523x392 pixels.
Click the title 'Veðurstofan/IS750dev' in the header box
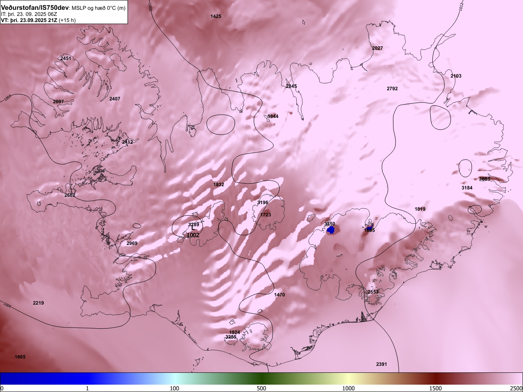[x=35, y=8]
